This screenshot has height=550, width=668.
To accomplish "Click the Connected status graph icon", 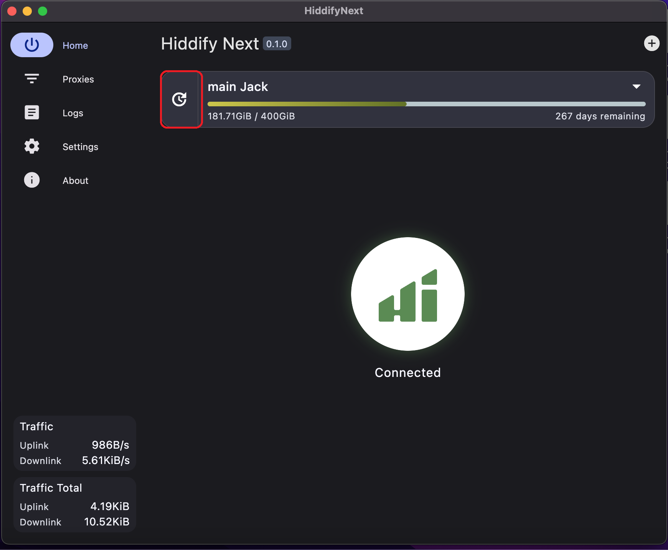I will 407,294.
